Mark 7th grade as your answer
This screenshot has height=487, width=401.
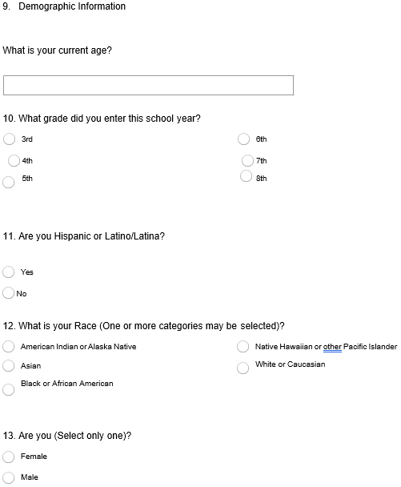tap(247, 161)
